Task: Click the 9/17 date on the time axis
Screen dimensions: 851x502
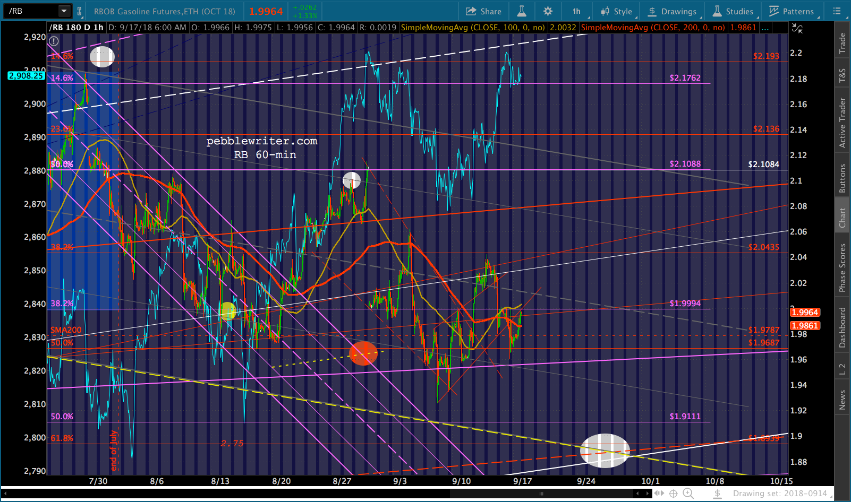Action: click(x=523, y=481)
